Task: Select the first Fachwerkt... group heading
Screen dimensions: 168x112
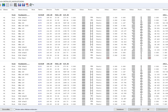Action: coord(23,15)
